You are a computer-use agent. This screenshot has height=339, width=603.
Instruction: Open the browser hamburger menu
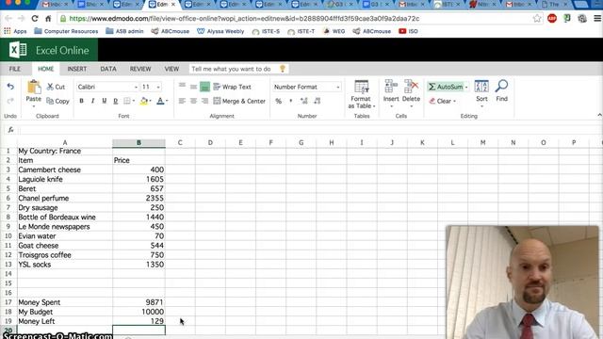(597, 19)
